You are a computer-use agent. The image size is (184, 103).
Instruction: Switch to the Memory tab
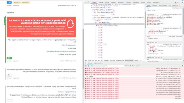coord(129,2)
